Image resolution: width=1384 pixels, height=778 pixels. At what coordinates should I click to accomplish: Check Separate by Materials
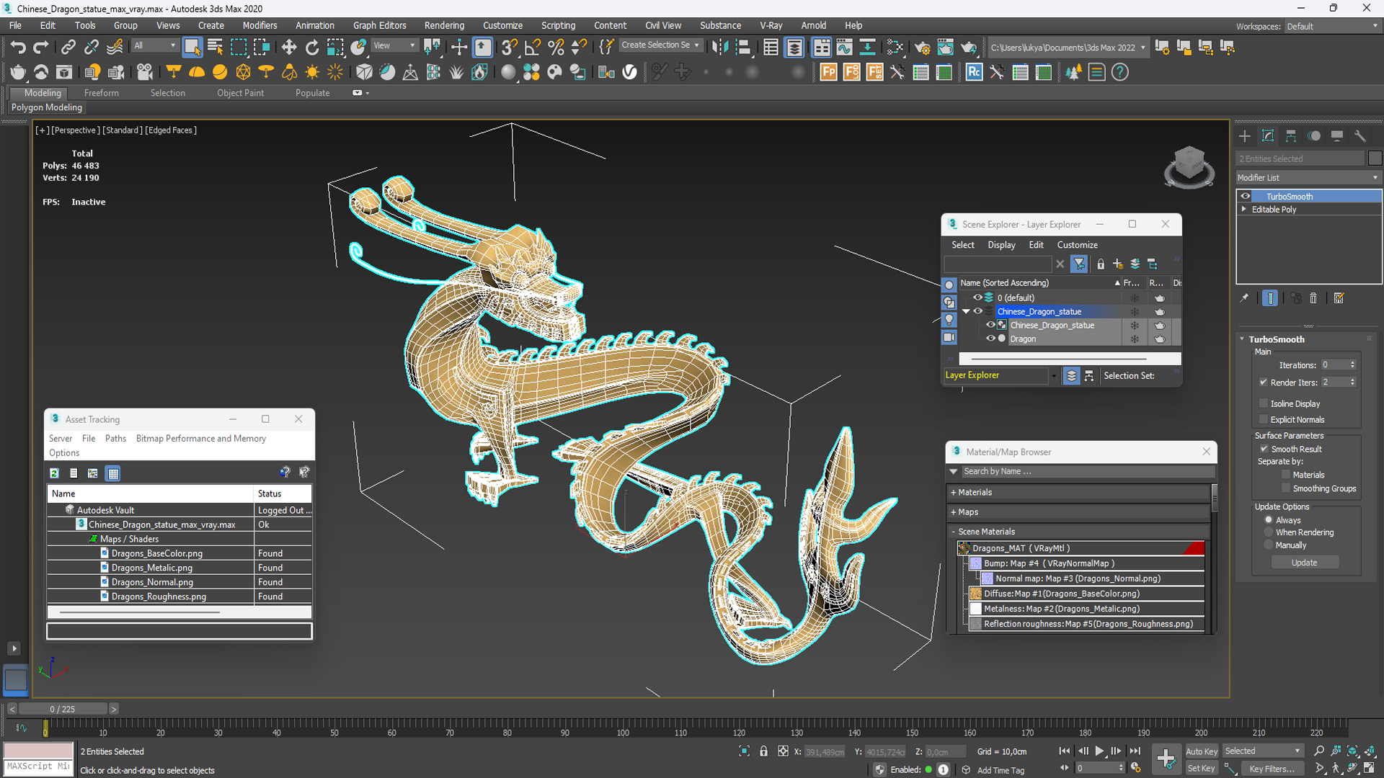pos(1286,475)
